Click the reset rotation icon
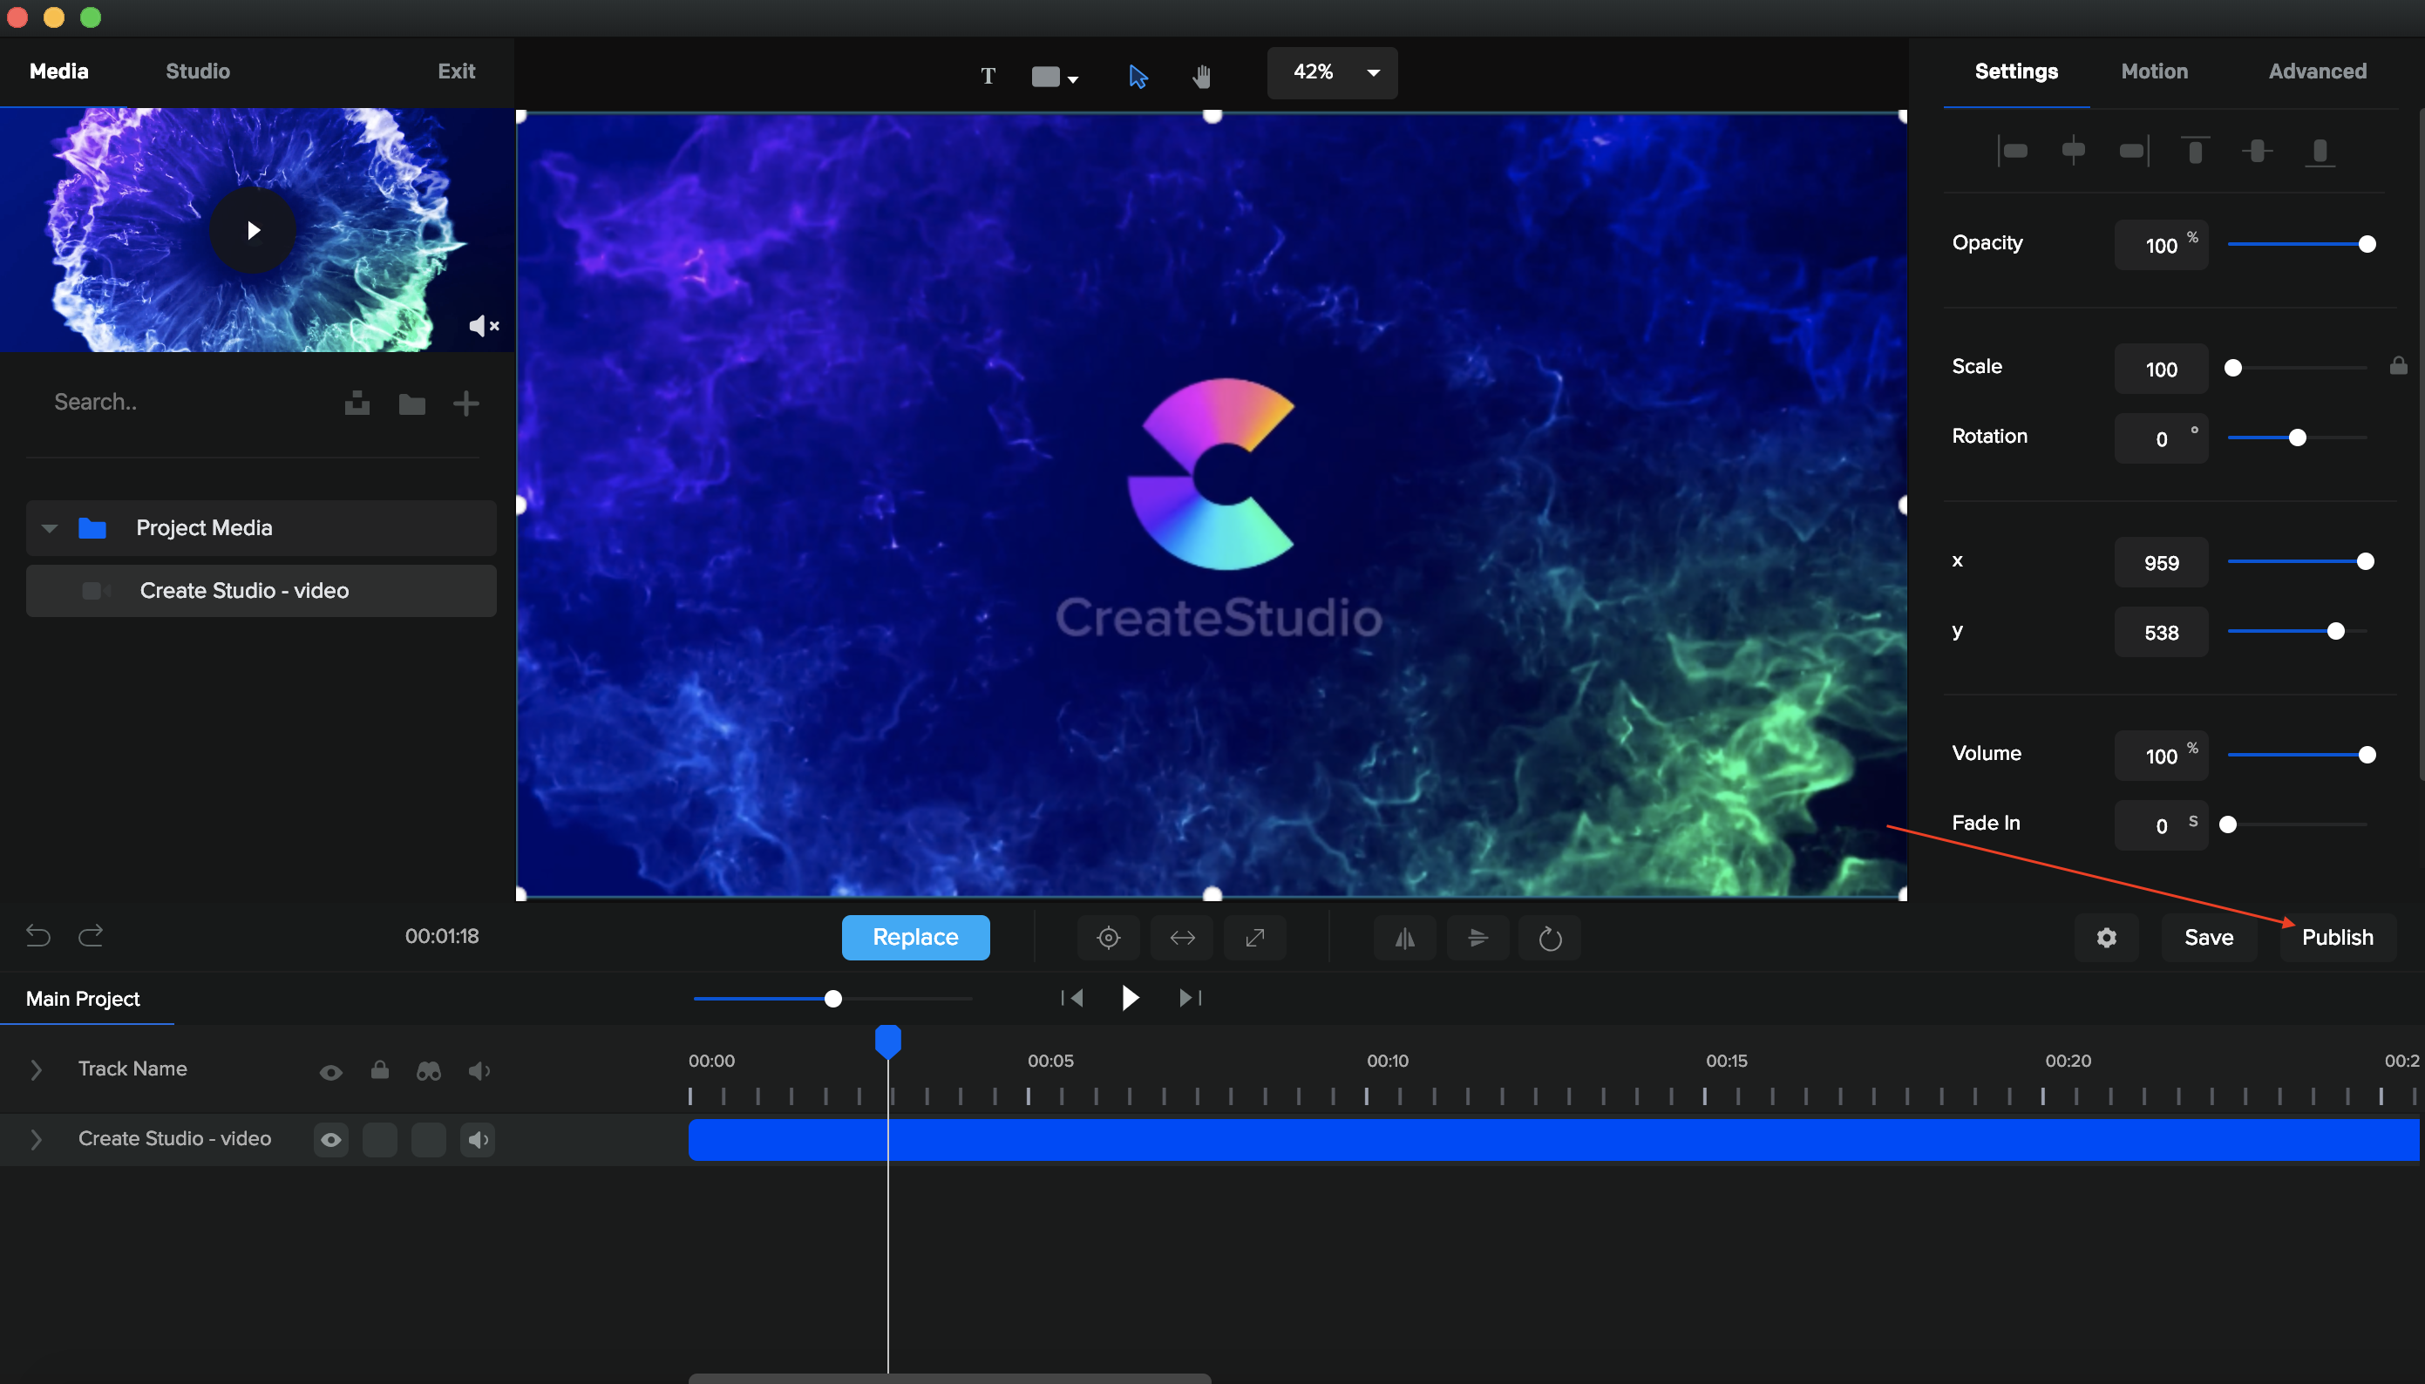This screenshot has width=2425, height=1384. tap(1550, 938)
